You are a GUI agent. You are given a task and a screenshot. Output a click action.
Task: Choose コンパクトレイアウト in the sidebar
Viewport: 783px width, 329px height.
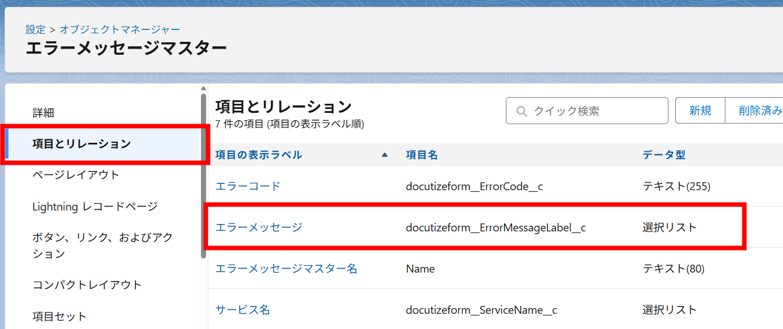pos(87,285)
